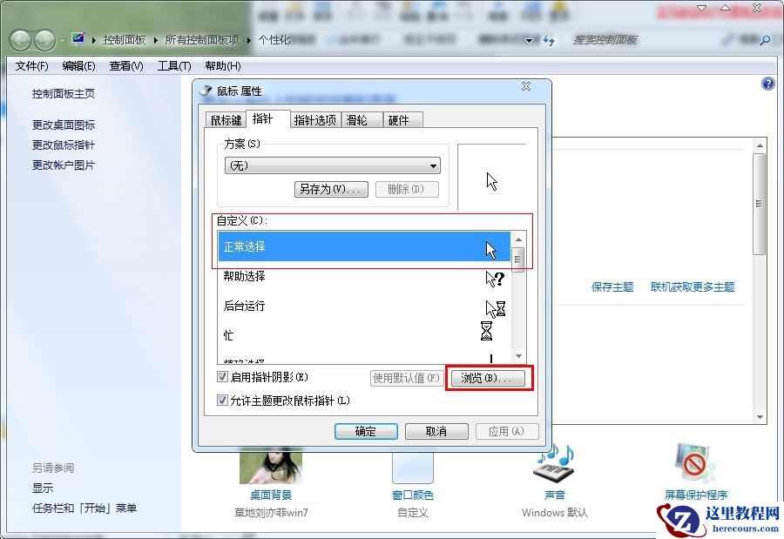Click the blue help question-mark icon
This screenshot has height=539, width=784.
point(767,84)
